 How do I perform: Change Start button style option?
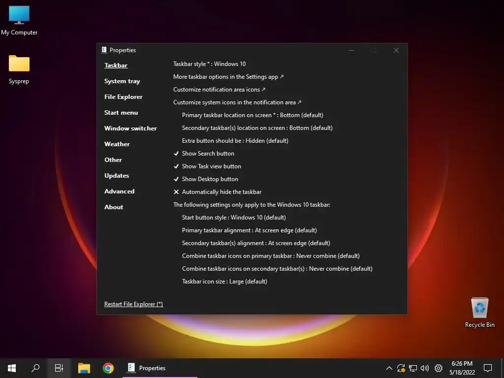[234, 218]
